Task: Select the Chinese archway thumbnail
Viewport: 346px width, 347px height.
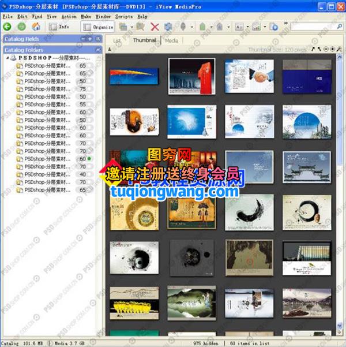Action: [307, 167]
